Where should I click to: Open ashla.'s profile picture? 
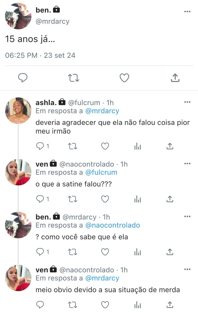click(x=18, y=110)
